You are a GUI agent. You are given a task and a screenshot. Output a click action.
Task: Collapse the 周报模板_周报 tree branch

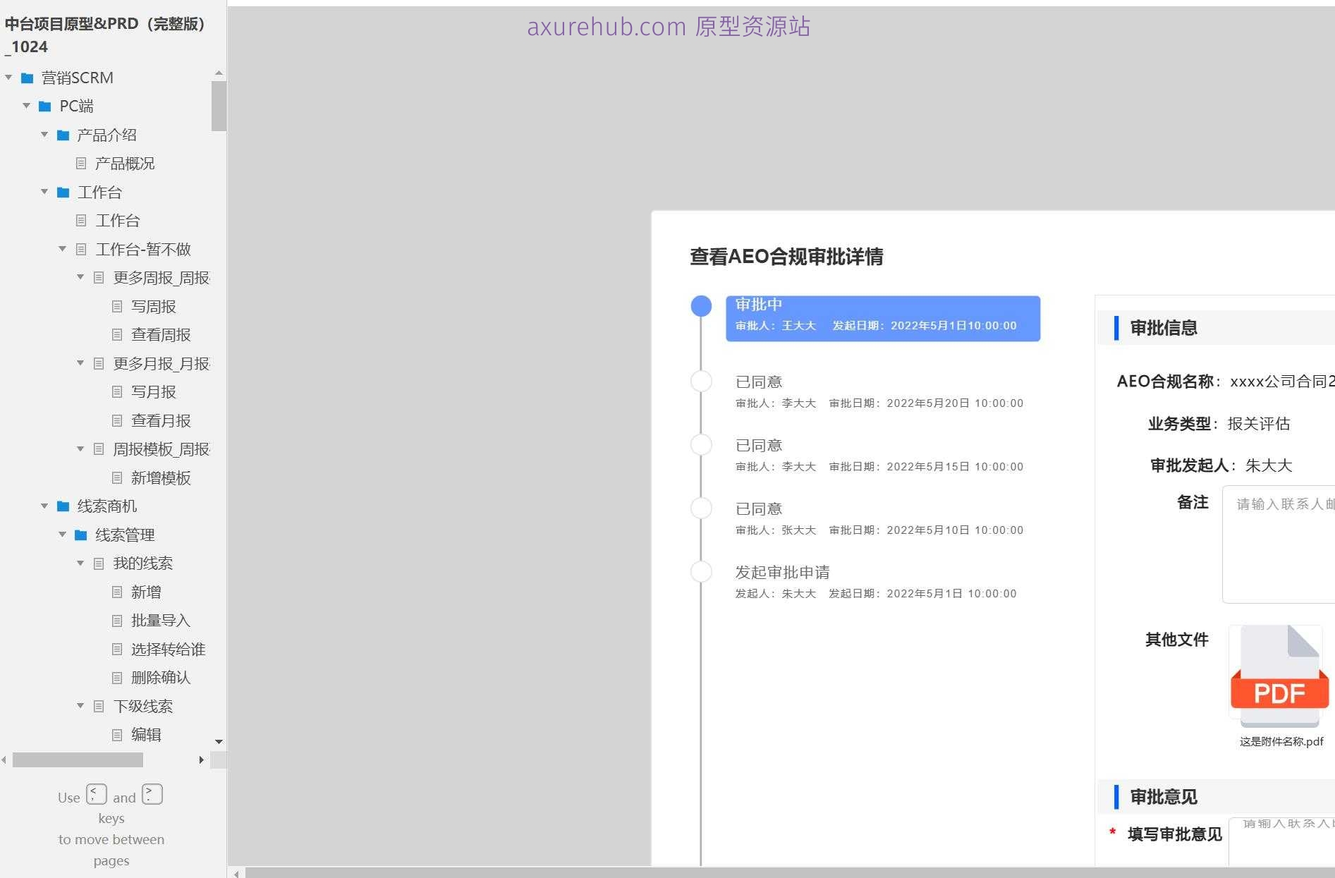[x=80, y=449]
